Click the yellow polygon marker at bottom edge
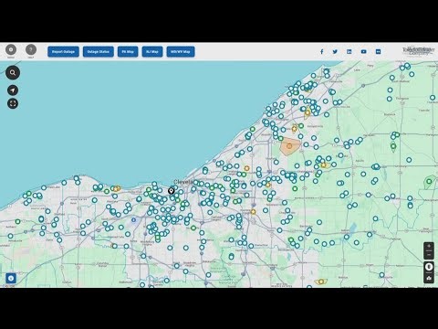This screenshot has width=438, height=329. [x=321, y=281]
